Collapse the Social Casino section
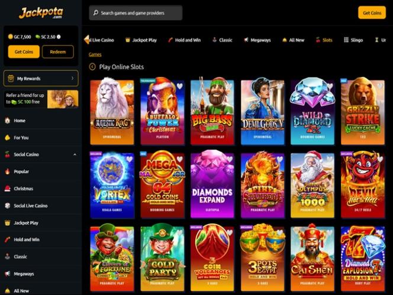The width and height of the screenshot is (393, 295). point(75,154)
